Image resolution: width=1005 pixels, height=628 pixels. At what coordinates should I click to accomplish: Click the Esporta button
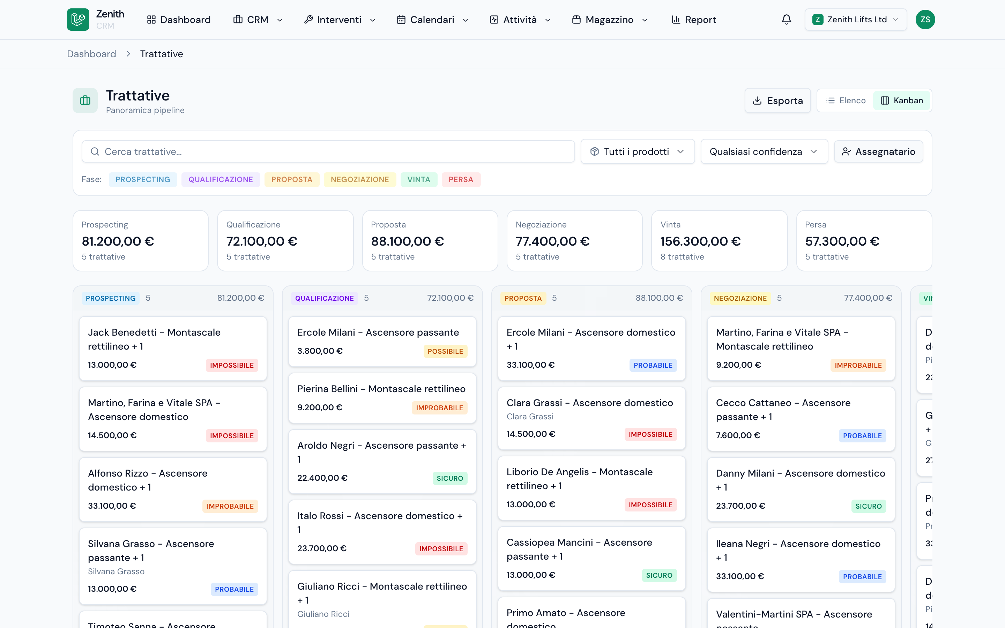pos(777,100)
